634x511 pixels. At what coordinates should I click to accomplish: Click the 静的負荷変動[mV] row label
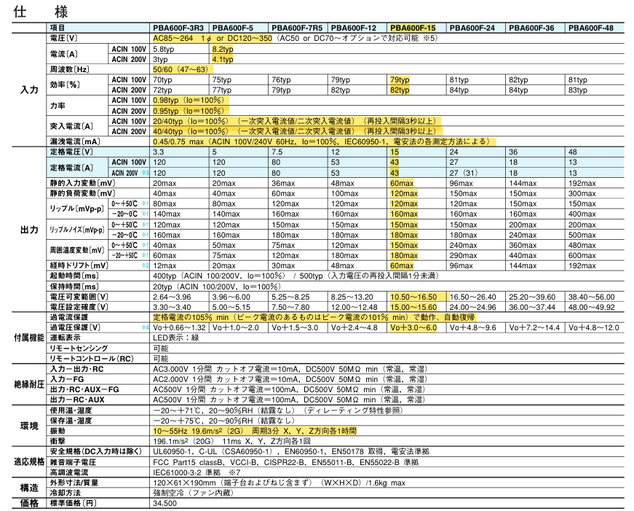click(x=82, y=193)
